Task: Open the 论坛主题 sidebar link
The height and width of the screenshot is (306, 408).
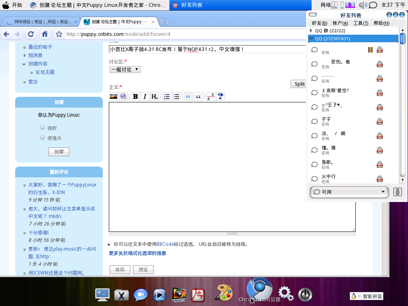Action: pyautogui.click(x=45, y=72)
